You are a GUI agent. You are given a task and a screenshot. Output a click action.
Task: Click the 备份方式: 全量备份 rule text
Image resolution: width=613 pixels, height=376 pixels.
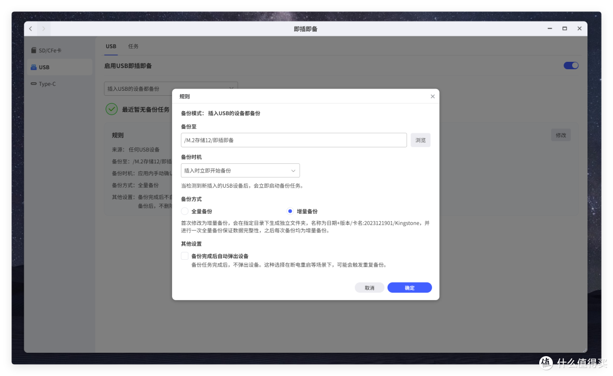click(135, 185)
